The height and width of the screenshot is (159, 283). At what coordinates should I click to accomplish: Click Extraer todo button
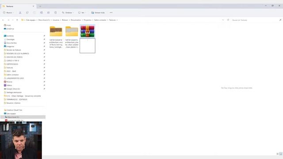pos(98,13)
